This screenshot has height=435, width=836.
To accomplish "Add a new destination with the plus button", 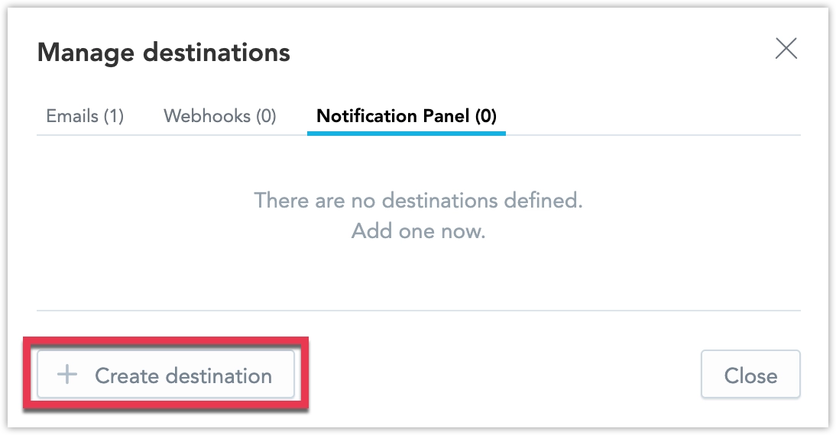I will pos(166,374).
